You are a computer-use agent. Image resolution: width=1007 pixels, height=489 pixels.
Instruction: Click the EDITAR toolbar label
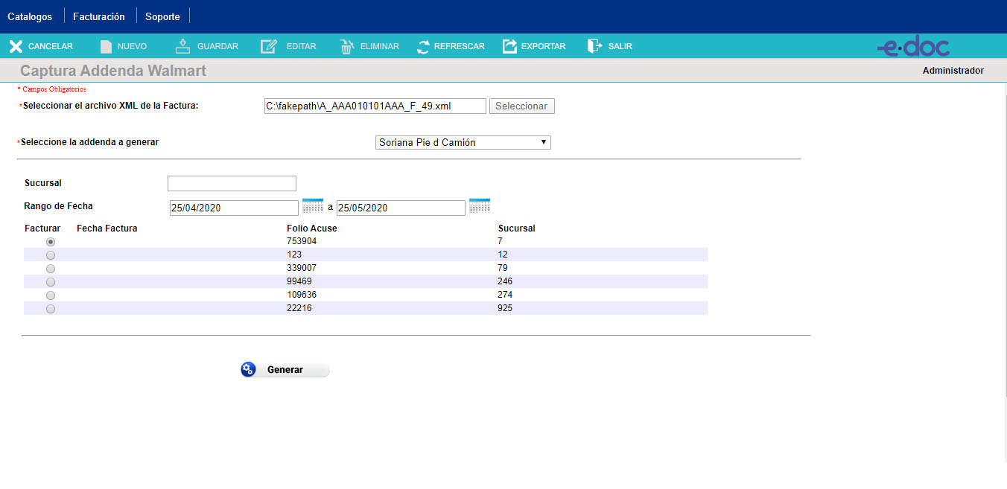click(x=301, y=46)
